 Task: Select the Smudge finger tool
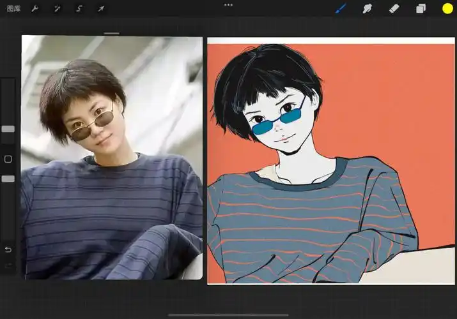click(x=368, y=8)
